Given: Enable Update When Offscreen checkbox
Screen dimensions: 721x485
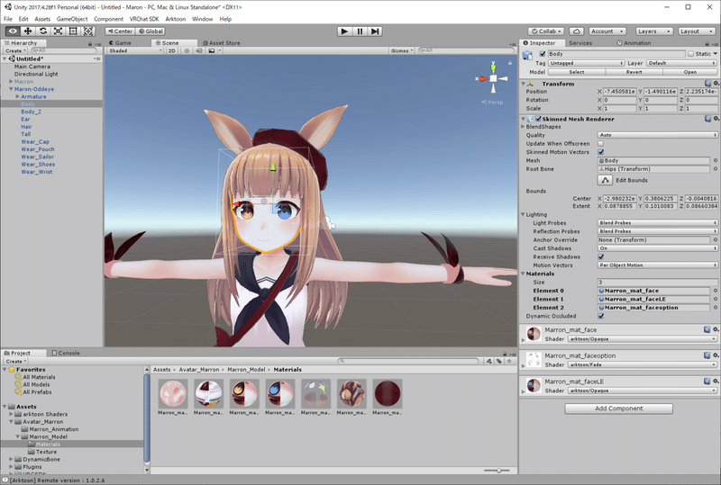Looking at the screenshot, I should point(600,144).
